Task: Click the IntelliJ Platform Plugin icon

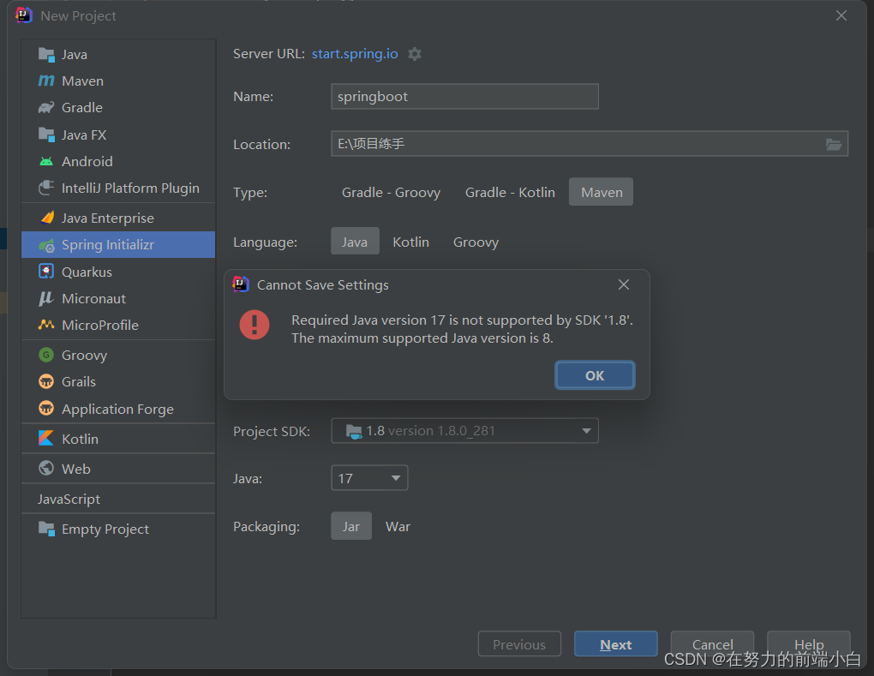Action: [x=46, y=188]
